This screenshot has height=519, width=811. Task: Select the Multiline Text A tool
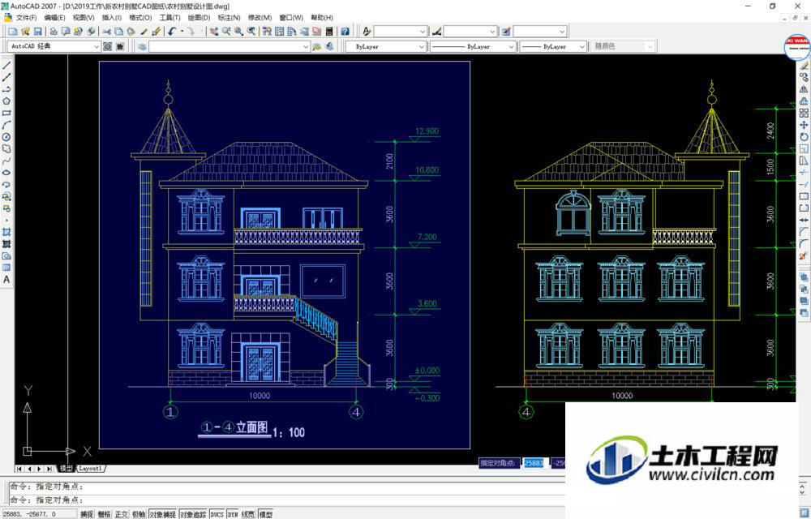click(x=6, y=280)
